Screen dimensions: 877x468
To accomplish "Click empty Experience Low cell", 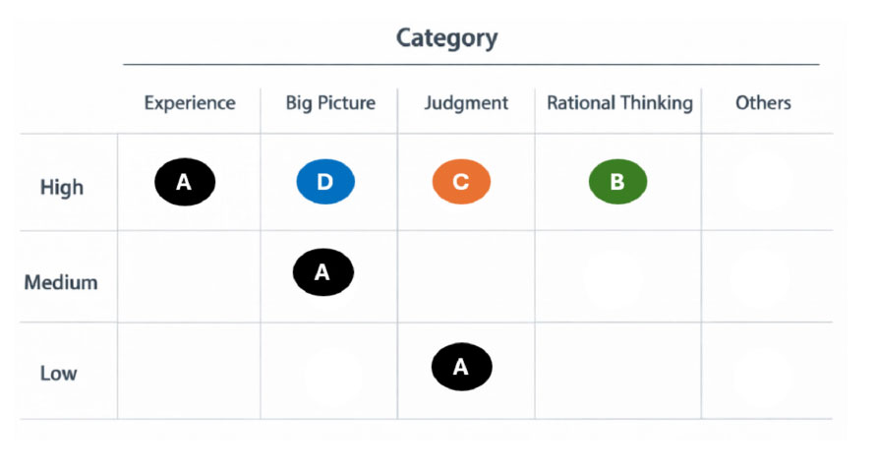I will (189, 370).
